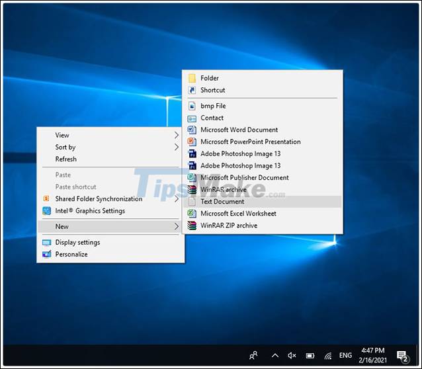
Task: Select Text Document in New submenu
Action: point(263,202)
